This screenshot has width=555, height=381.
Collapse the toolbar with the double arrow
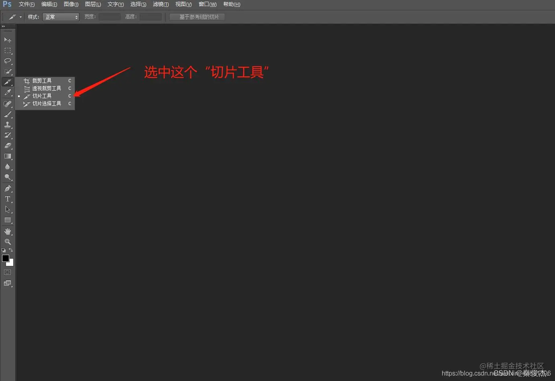[4, 26]
